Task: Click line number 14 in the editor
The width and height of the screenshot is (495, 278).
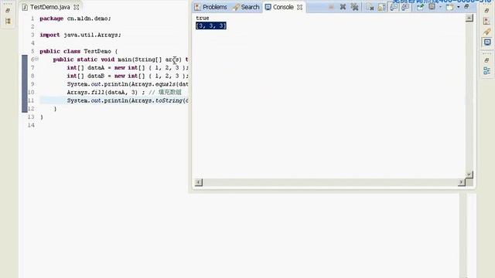Action: [x=31, y=125]
